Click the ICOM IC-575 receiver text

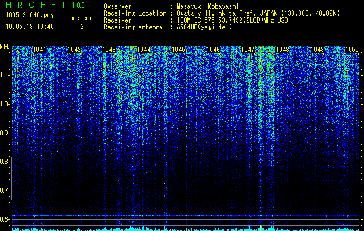click(x=232, y=20)
